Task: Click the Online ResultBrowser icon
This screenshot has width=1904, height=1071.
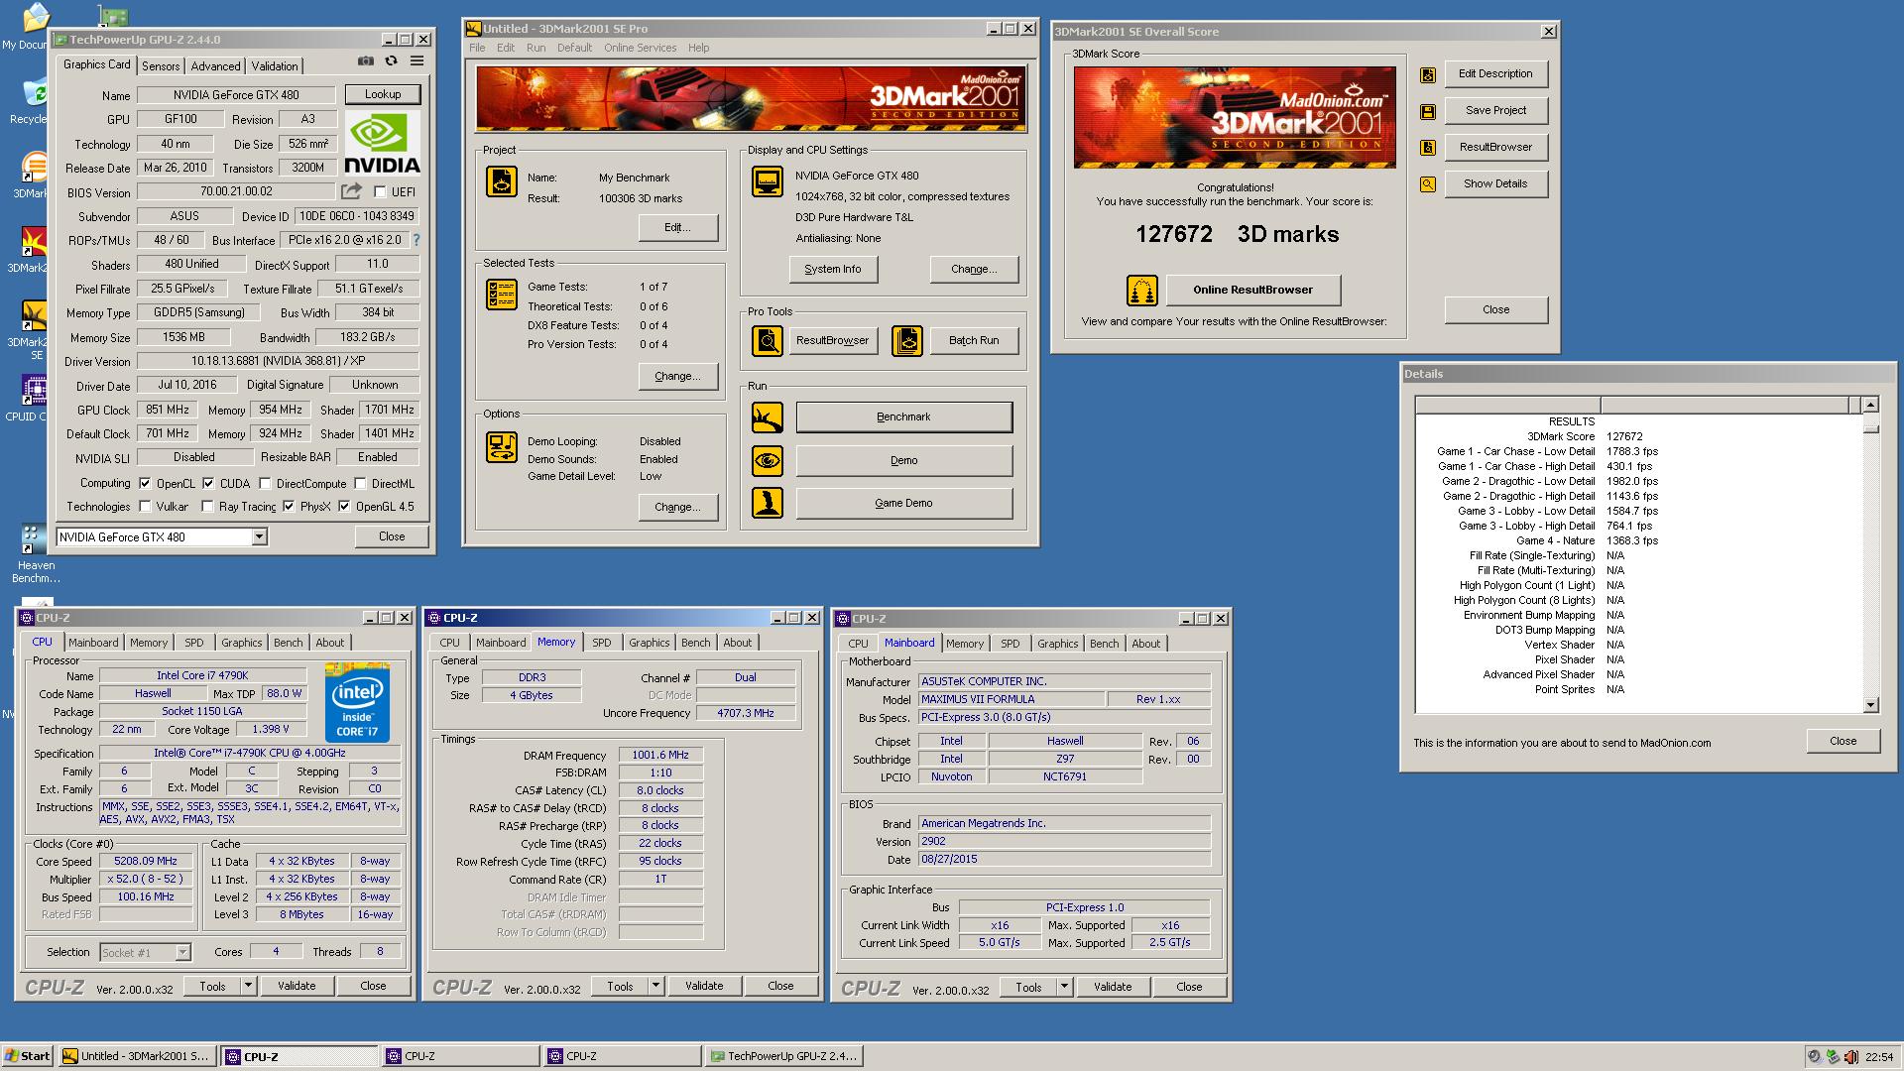Action: pyautogui.click(x=1142, y=291)
